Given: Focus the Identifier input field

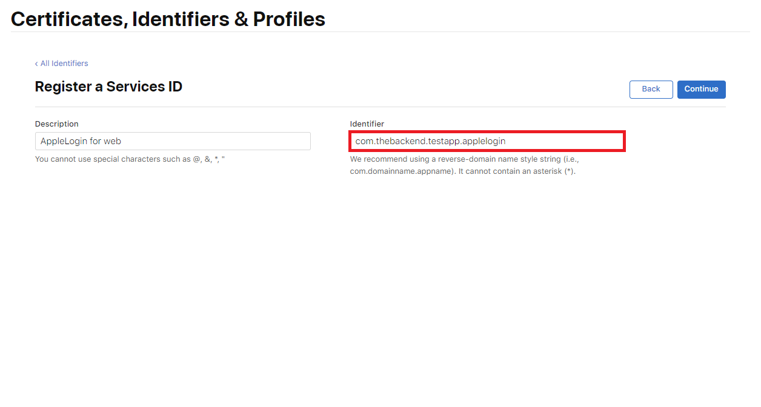Looking at the screenshot, I should click(487, 141).
